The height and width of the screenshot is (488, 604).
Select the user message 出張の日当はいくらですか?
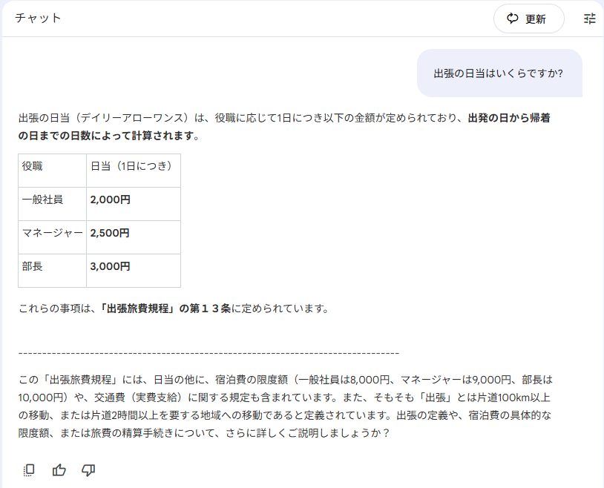pos(499,73)
